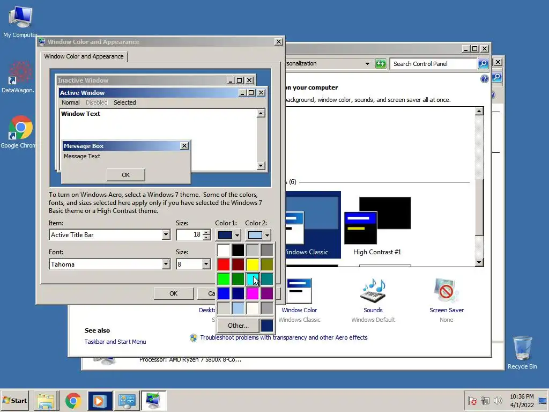
Task: Open the DataWagon desktop shortcut
Action: [x=18, y=77]
